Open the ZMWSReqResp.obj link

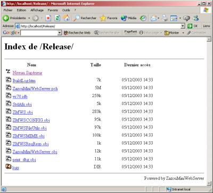[x=30, y=144]
